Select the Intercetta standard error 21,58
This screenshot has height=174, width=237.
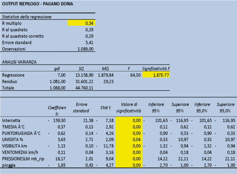point(88,120)
